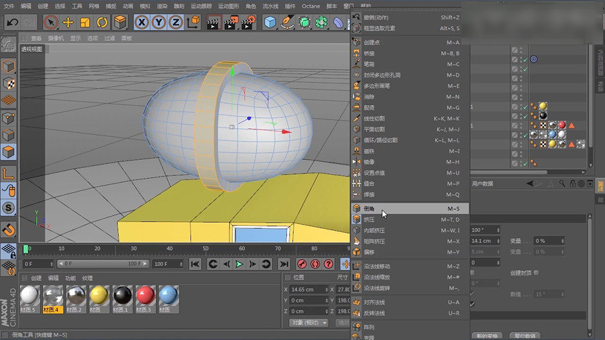605x340 pixels.
Task: Select the Rotate tool in top toolbar
Action: [102, 23]
